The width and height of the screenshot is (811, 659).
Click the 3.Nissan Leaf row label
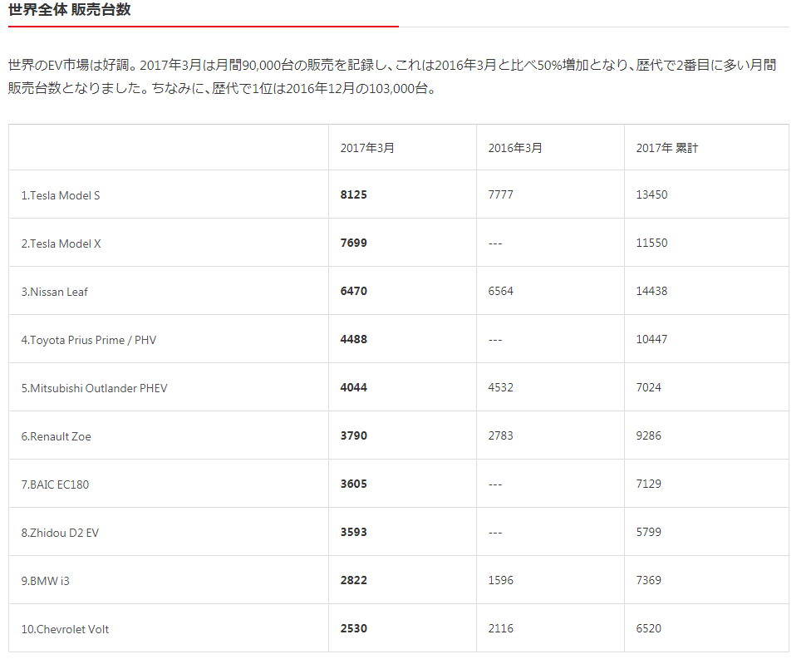pos(54,292)
